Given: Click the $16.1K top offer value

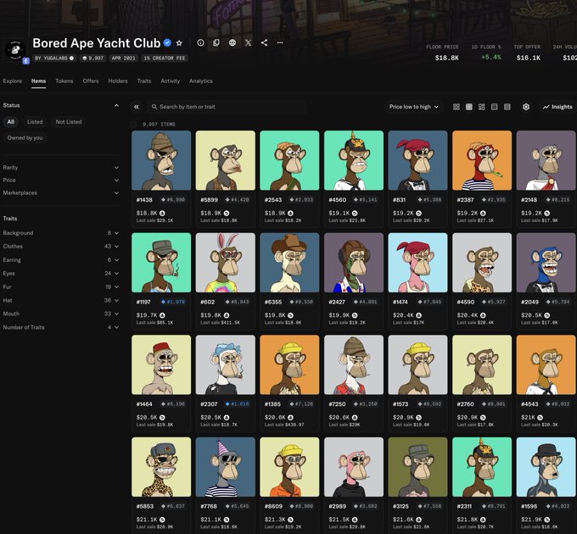Looking at the screenshot, I should point(529,58).
